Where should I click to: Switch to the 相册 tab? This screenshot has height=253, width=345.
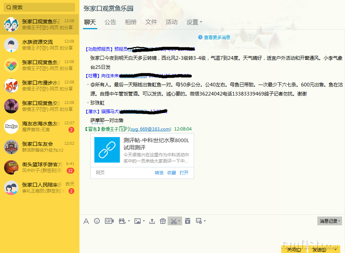[130, 22]
